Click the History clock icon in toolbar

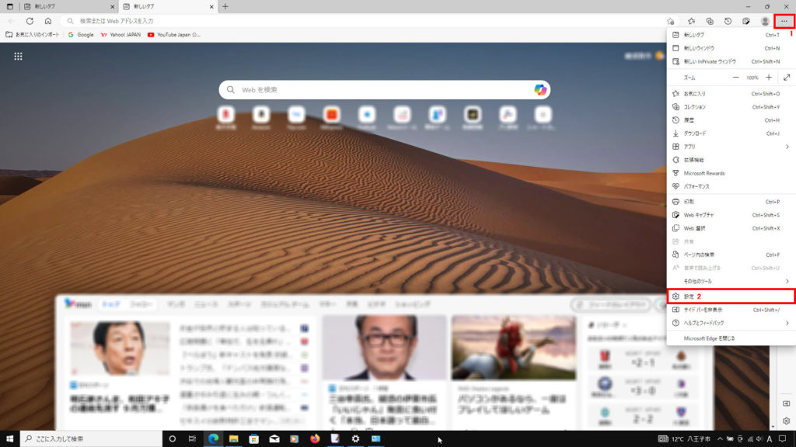(728, 21)
